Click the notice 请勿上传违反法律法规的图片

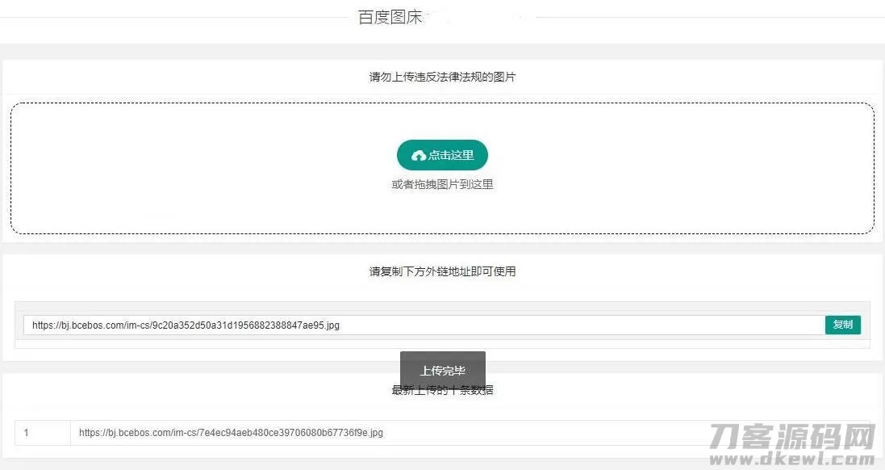pos(442,77)
